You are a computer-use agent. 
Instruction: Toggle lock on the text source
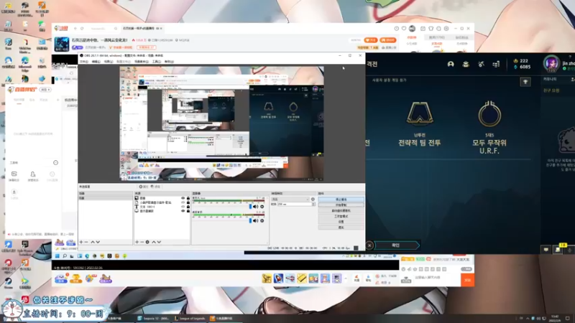point(188,207)
